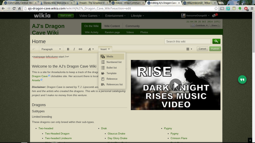Click the Wikia logo

(x=42, y=15)
